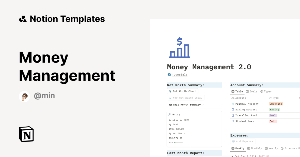Switch to the Monthly expenses tab

coord(254,149)
